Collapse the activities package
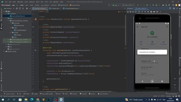The image size is (181, 102). pyautogui.click(x=10, y=23)
